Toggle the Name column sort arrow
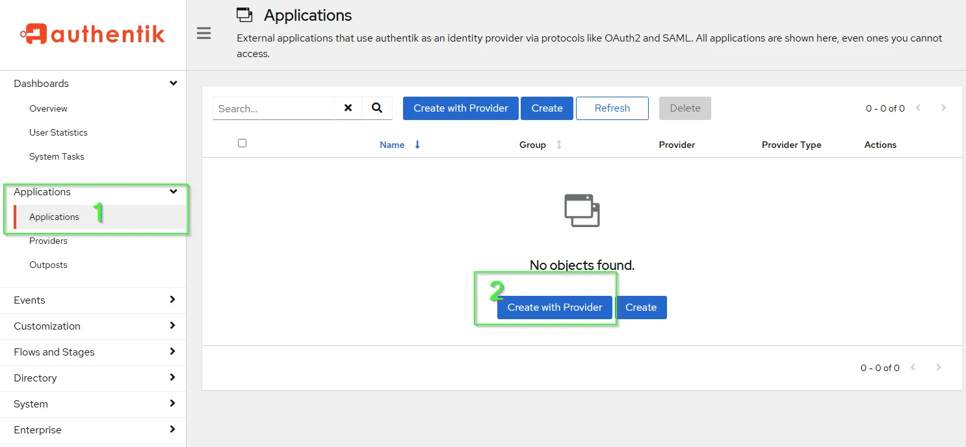 (x=417, y=145)
